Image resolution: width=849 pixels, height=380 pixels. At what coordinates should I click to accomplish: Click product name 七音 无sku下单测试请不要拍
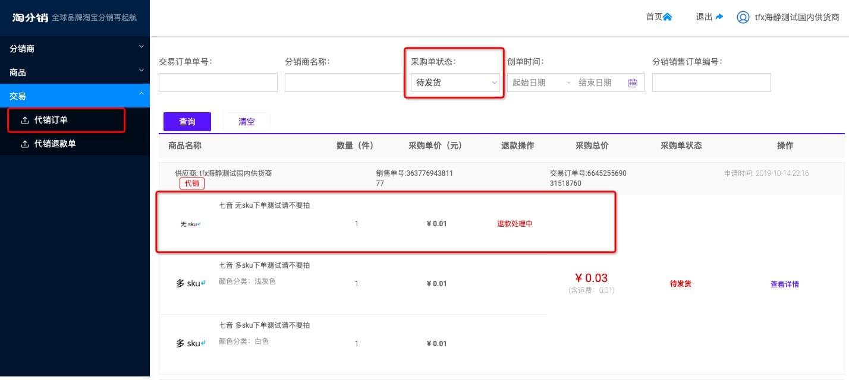(264, 205)
